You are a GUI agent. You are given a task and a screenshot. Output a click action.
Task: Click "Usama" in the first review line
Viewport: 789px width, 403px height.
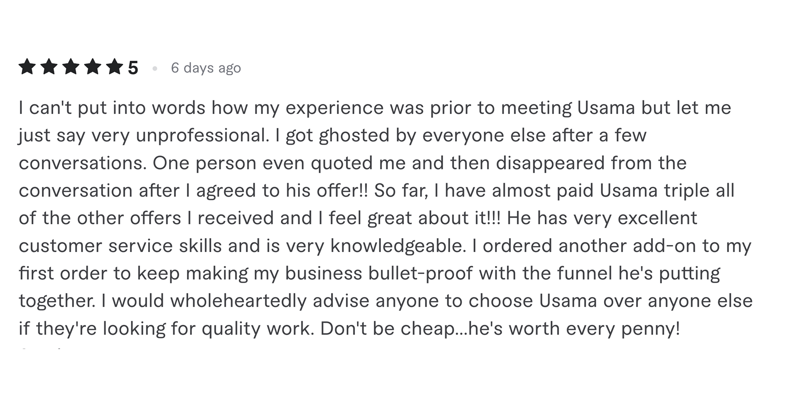[x=604, y=108]
